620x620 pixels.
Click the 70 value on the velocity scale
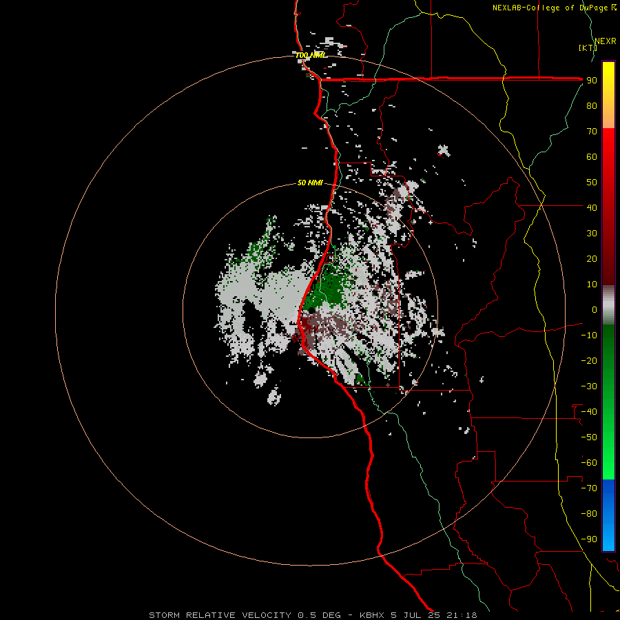(592, 132)
